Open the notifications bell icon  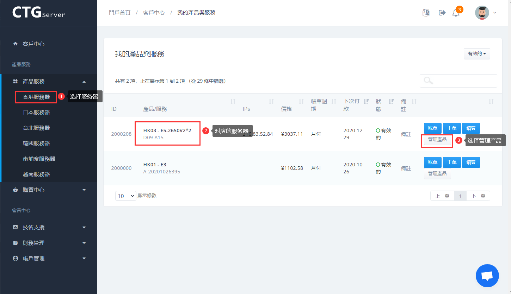tap(456, 13)
